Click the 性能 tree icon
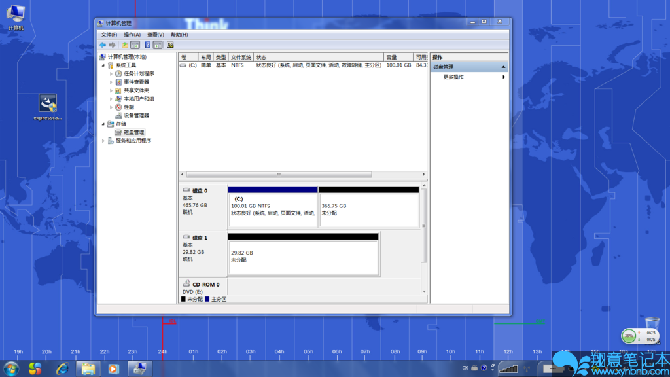This screenshot has height=377, width=670. (118, 107)
